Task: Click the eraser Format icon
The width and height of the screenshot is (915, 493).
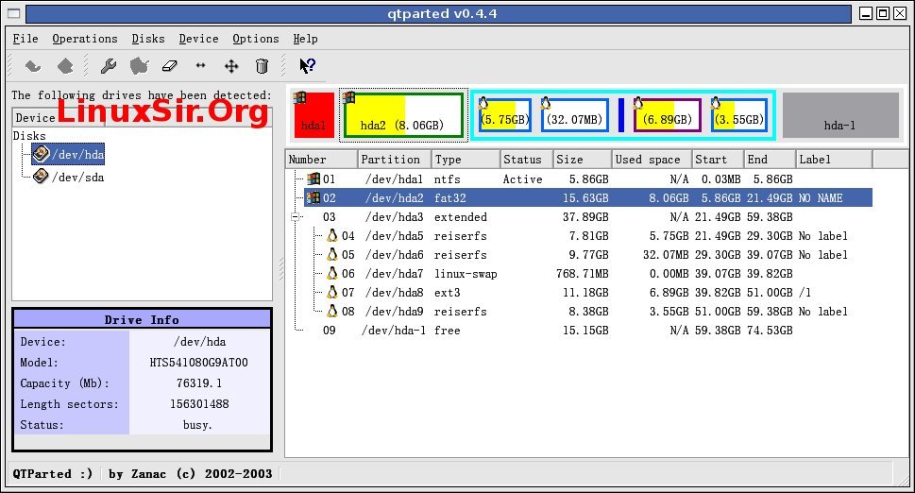Action: click(x=170, y=66)
